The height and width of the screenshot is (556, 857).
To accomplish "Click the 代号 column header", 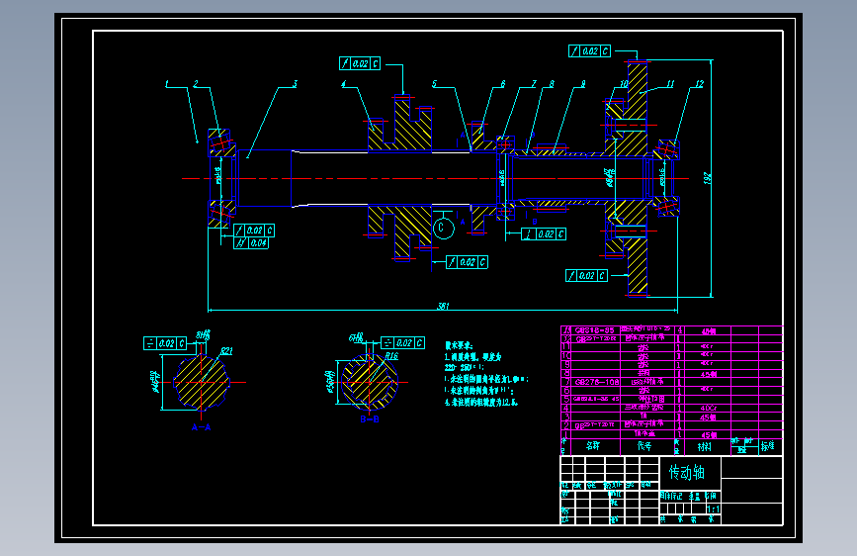I will click(644, 446).
